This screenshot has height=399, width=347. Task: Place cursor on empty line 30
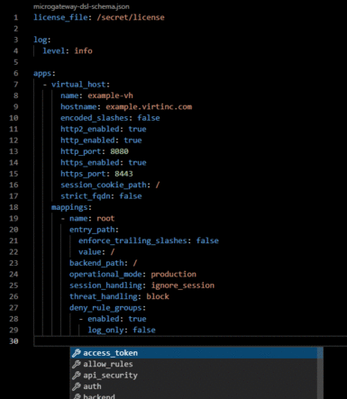[190, 341]
